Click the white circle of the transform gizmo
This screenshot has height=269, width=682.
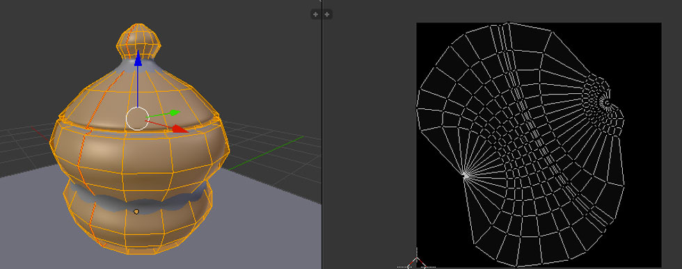[x=138, y=118]
